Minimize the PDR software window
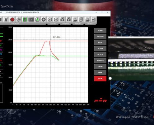Screen dimensions: 154x125 pos(96,12)
